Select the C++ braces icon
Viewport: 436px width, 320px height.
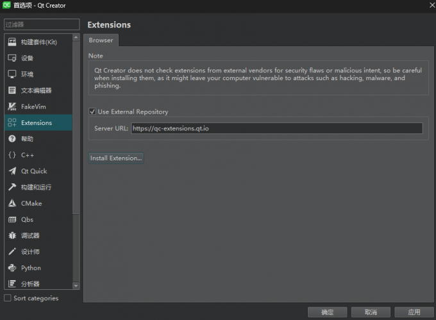12,155
